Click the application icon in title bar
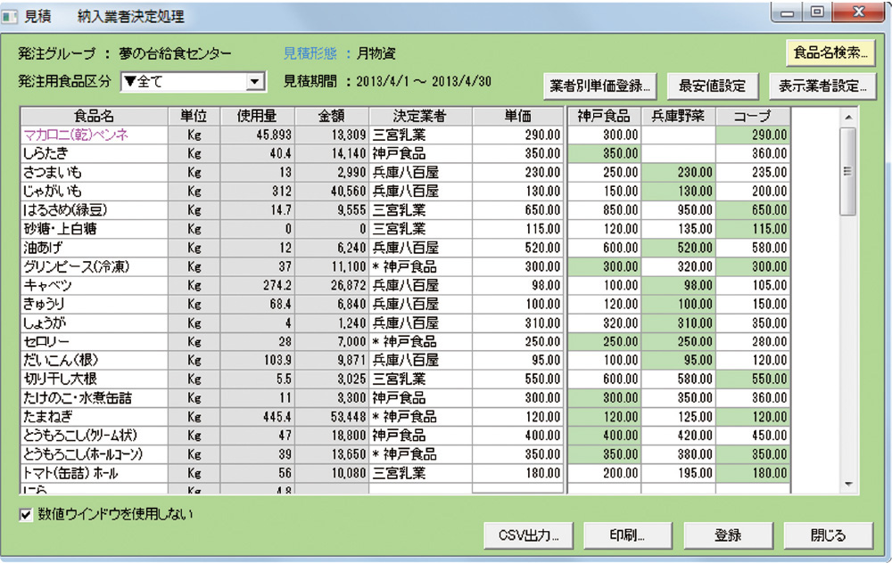Screen dimensions: 892x563 tap(12, 15)
